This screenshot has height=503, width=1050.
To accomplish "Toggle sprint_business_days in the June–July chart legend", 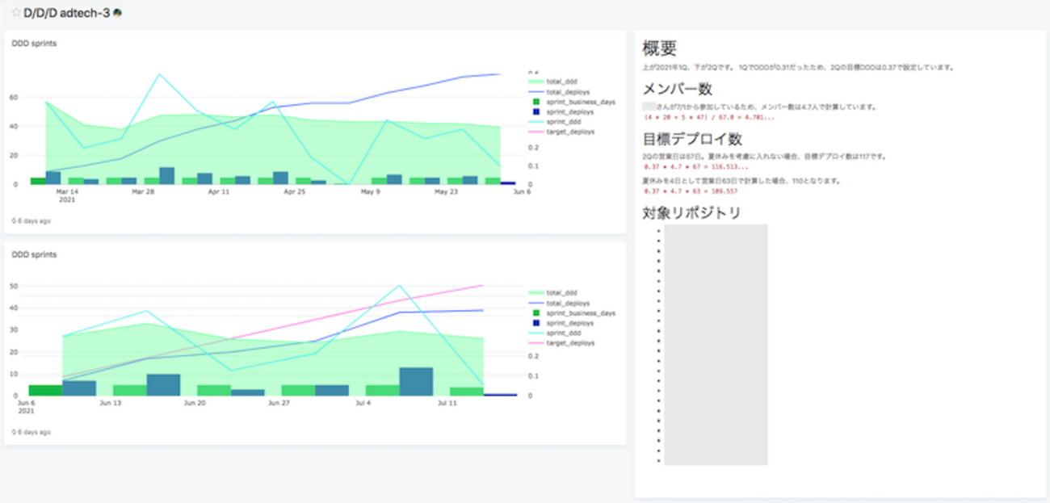I will click(x=572, y=313).
